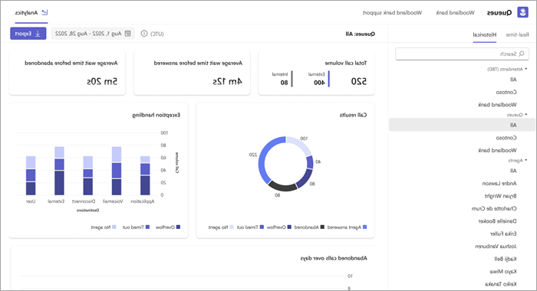Image resolution: width=537 pixels, height=291 pixels.
Task: Select agent Kayo Miwa
Action: (503, 272)
